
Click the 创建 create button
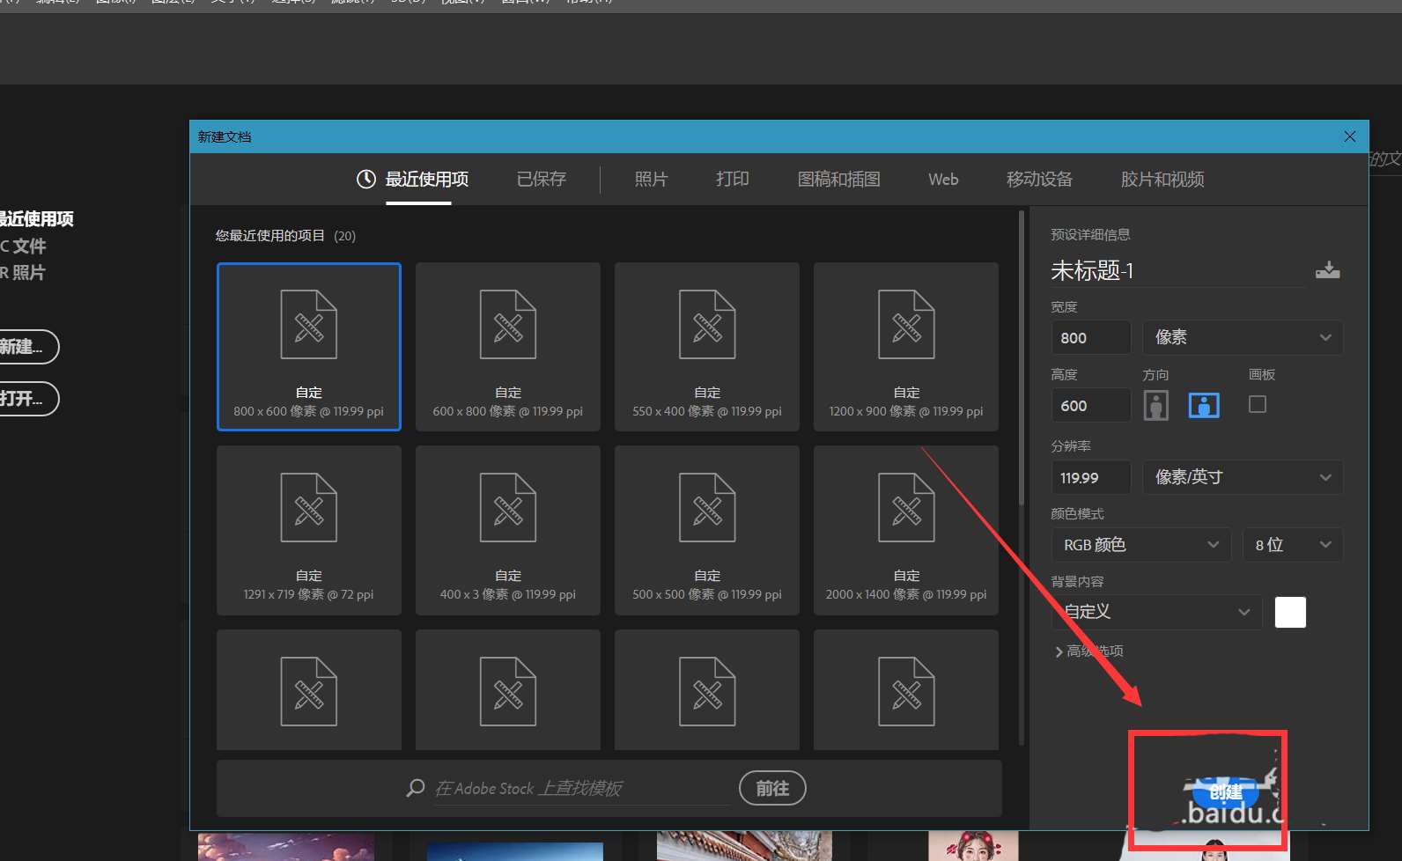(x=1226, y=792)
